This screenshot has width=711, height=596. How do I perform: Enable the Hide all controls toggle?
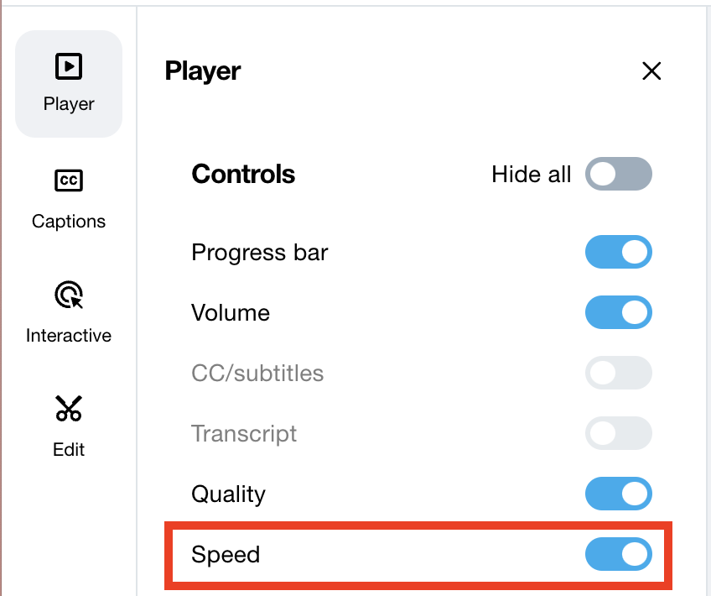(618, 174)
